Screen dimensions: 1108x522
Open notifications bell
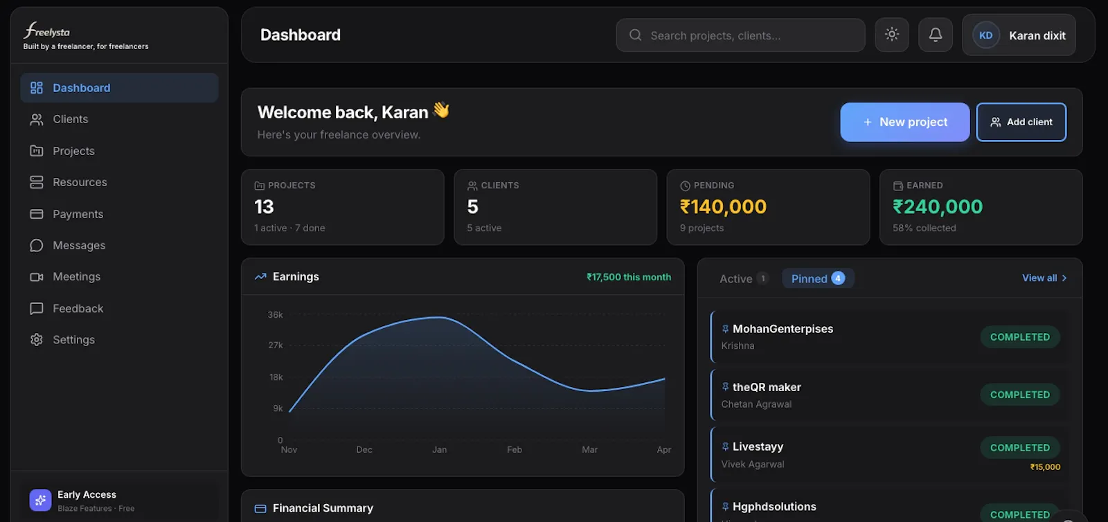pos(936,35)
